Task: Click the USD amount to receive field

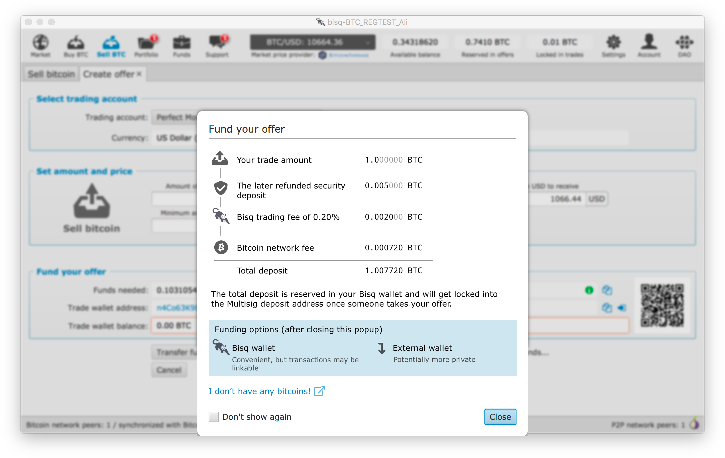Action: pos(557,199)
